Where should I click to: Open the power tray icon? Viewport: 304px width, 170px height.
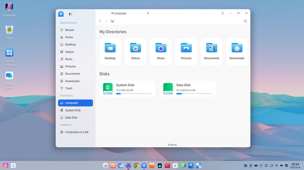pyautogui.click(x=261, y=165)
